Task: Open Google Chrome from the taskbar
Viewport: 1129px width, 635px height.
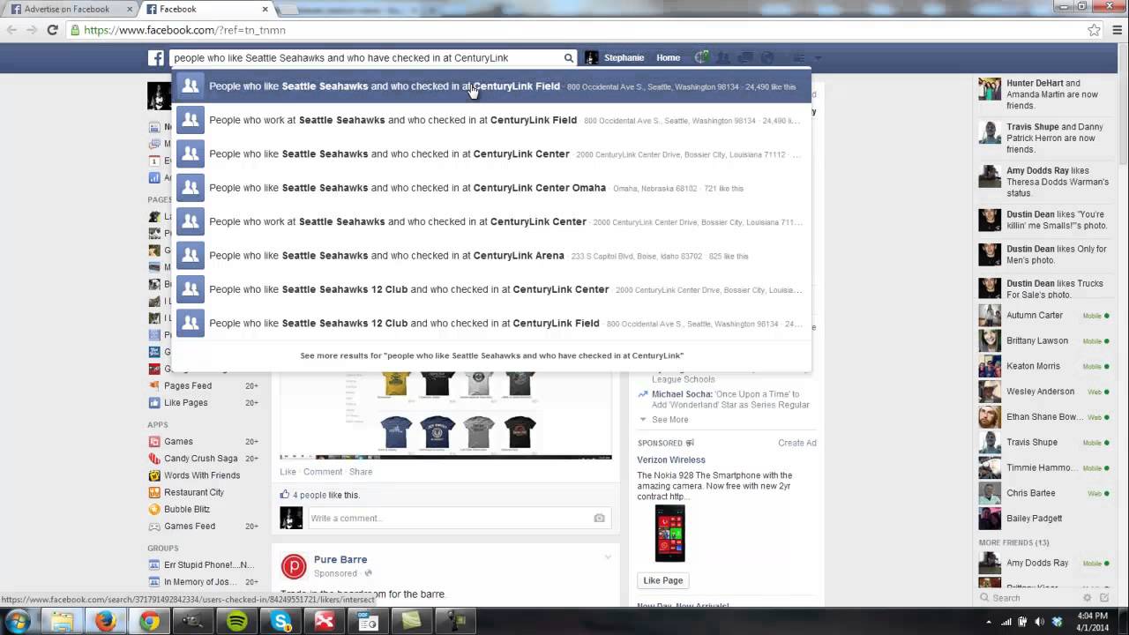Action: [149, 622]
